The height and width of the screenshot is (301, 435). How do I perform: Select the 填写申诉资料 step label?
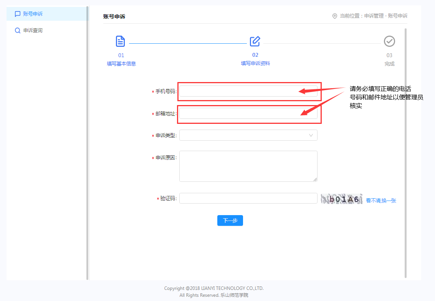255,64
